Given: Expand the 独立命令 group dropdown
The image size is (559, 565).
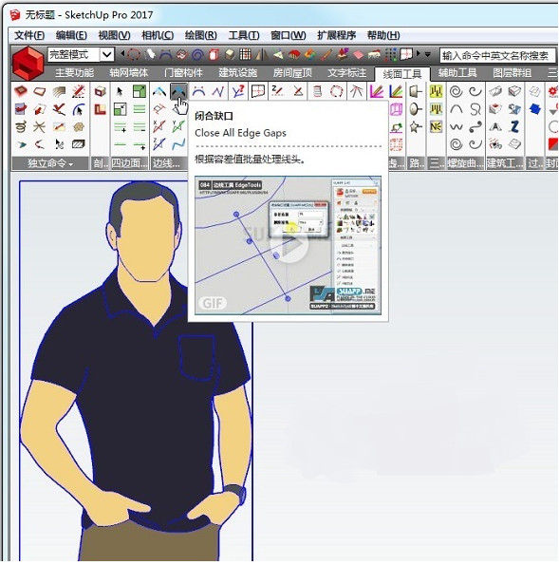Looking at the screenshot, I should coord(50,163).
